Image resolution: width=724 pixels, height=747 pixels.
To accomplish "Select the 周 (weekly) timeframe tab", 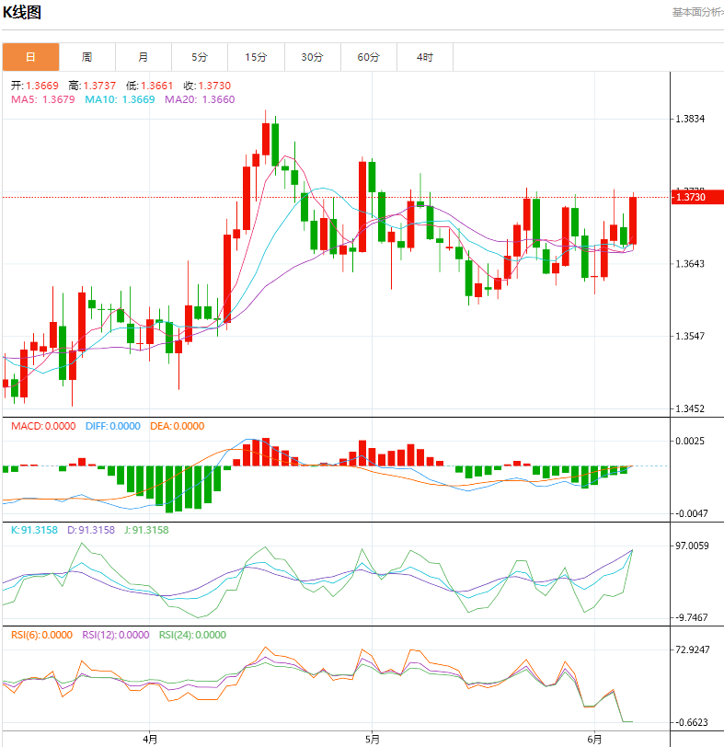I will point(86,57).
